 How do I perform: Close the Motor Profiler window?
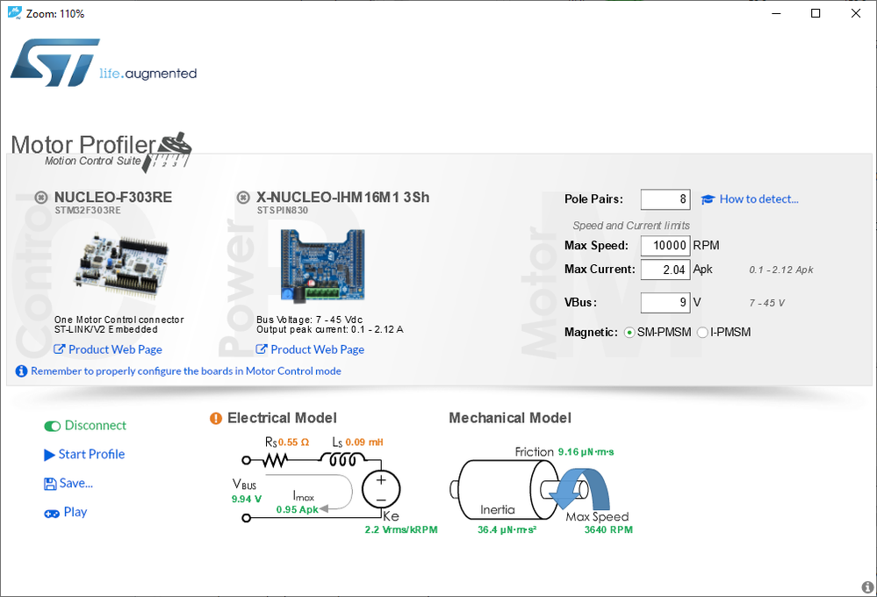point(856,13)
